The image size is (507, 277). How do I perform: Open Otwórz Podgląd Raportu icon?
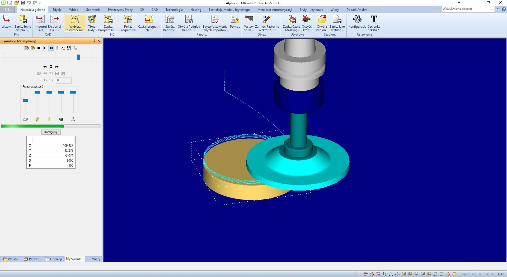189,23
